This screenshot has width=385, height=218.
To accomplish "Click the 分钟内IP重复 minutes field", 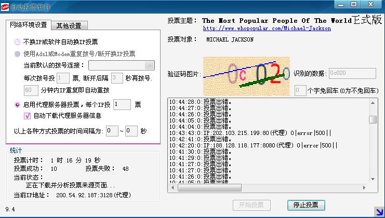I will (31, 90).
